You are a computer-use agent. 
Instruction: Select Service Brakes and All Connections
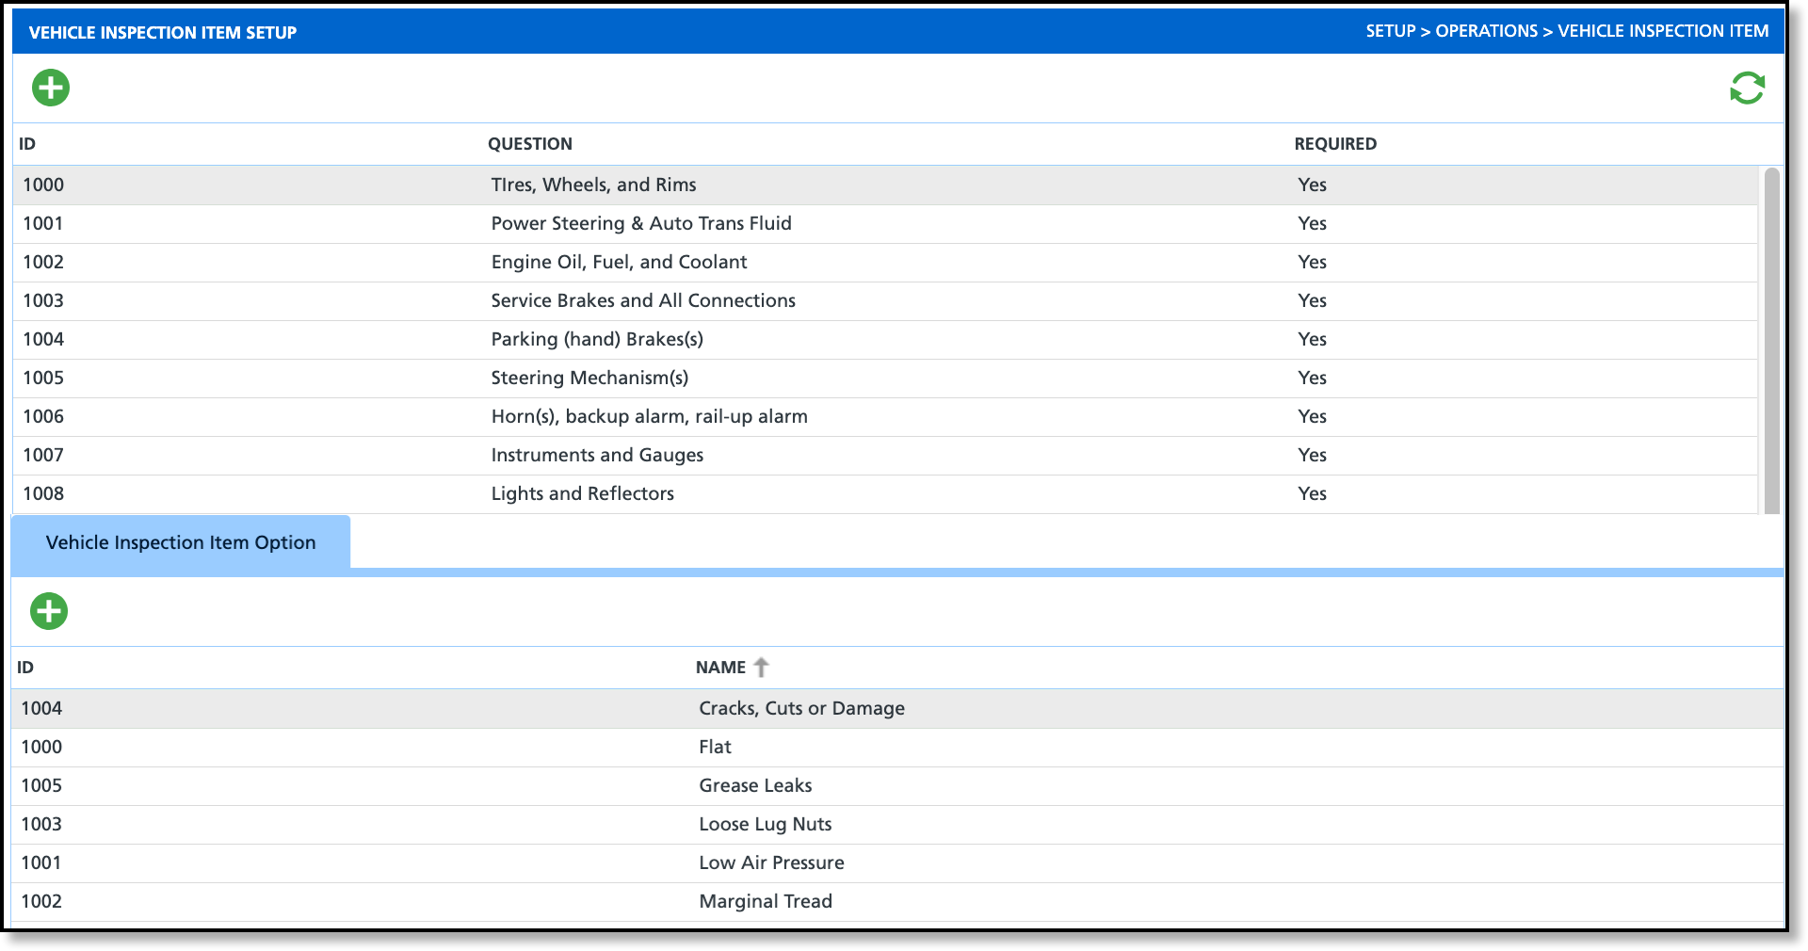885,301
